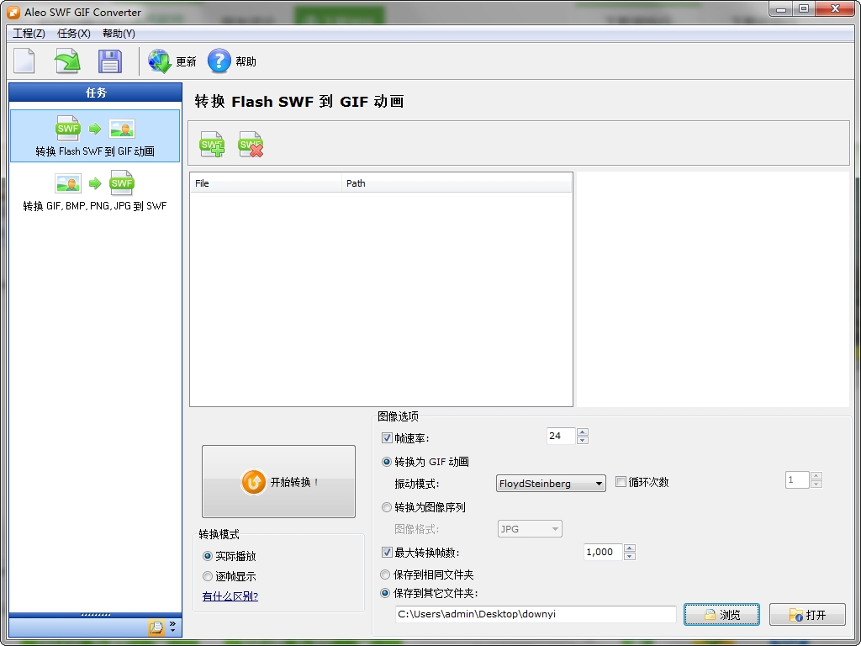Select the 逐帧显示 radio button
Viewport: 861px width, 646px height.
pyautogui.click(x=208, y=575)
